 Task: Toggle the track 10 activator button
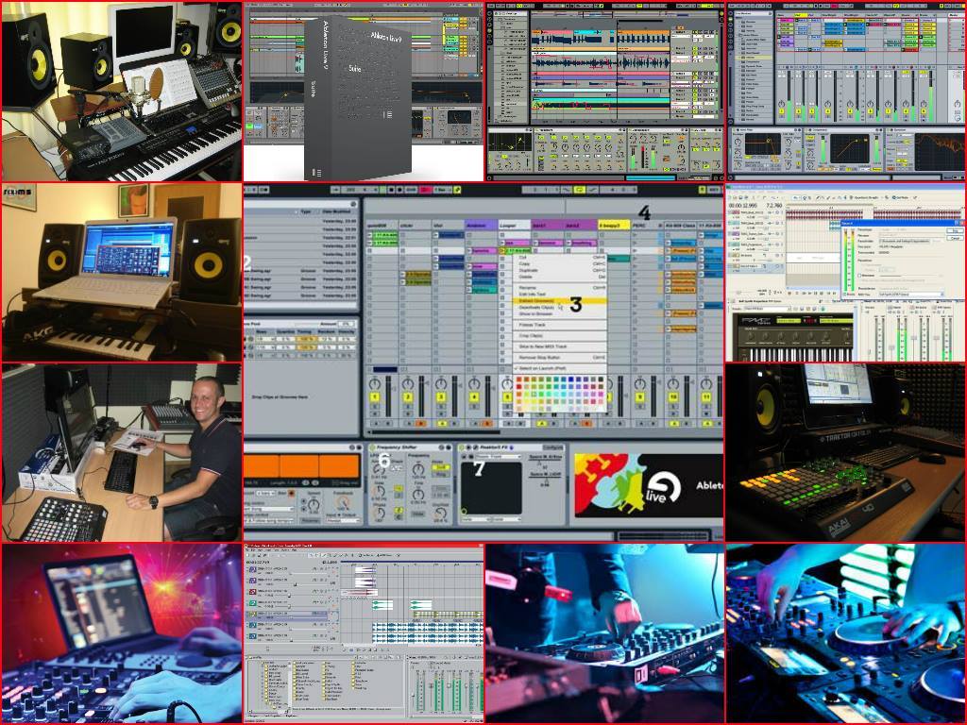pos(673,397)
